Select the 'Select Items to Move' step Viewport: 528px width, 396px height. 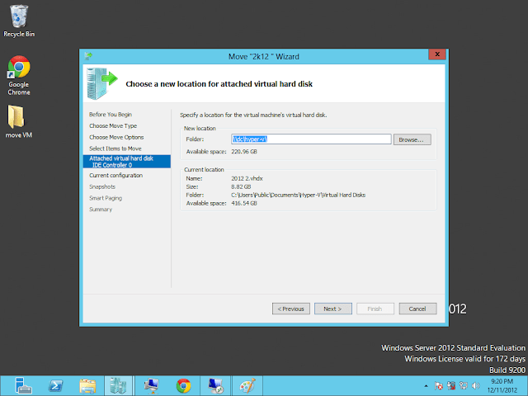coord(115,148)
